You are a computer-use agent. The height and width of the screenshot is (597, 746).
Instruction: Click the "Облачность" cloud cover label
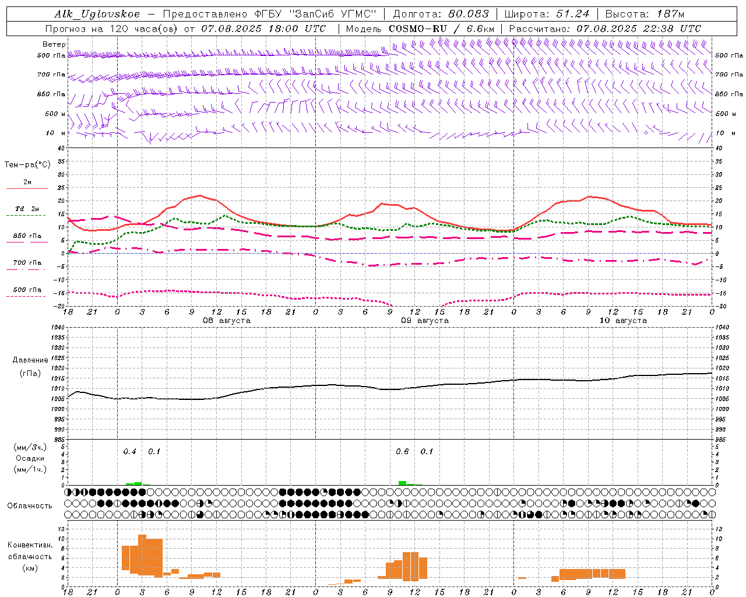(x=30, y=506)
